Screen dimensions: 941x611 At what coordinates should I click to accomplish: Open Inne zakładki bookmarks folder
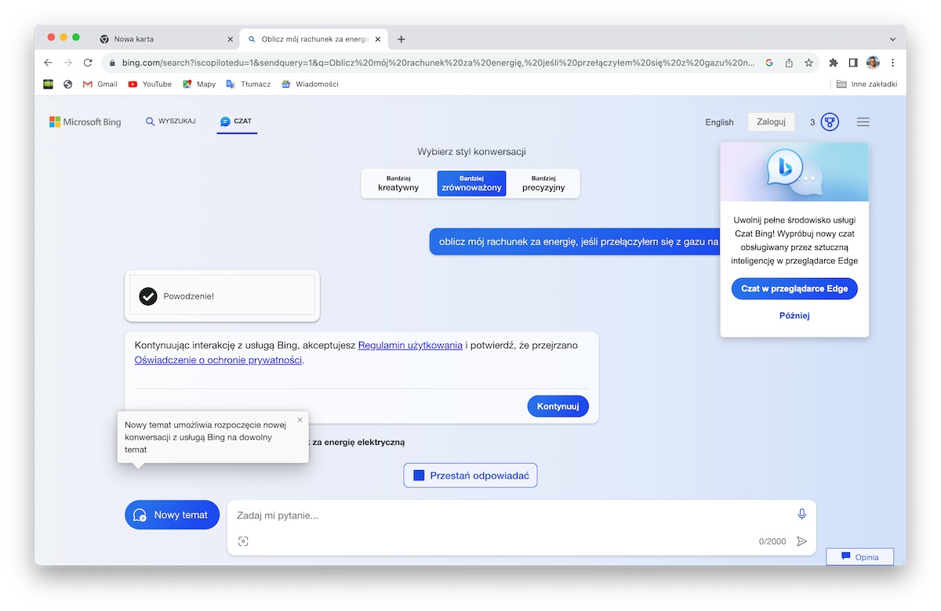point(867,84)
